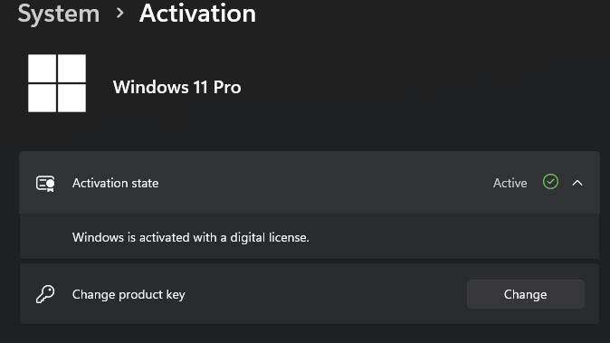Click the Activation state certificate icon
This screenshot has height=343, width=610.
click(45, 183)
